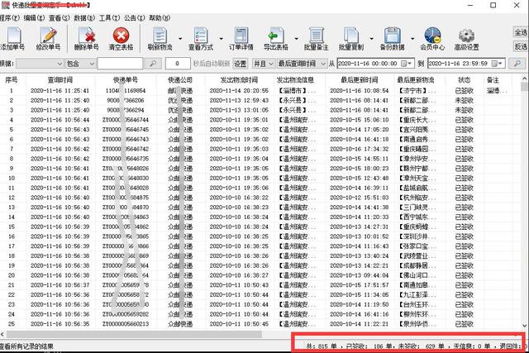Open the 最后查询时间 dropdown
Image resolution: width=529 pixels, height=353 pixels.
point(302,64)
